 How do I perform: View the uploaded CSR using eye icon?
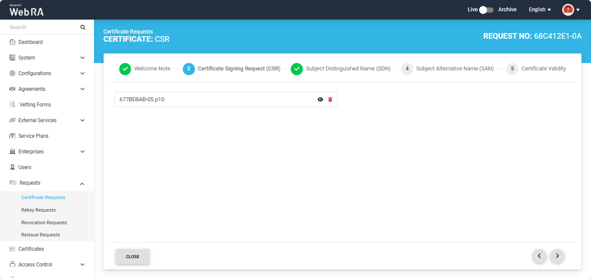(320, 100)
